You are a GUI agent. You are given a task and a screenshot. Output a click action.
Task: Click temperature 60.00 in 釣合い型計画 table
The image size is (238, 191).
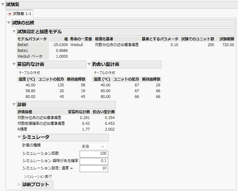(105, 91)
